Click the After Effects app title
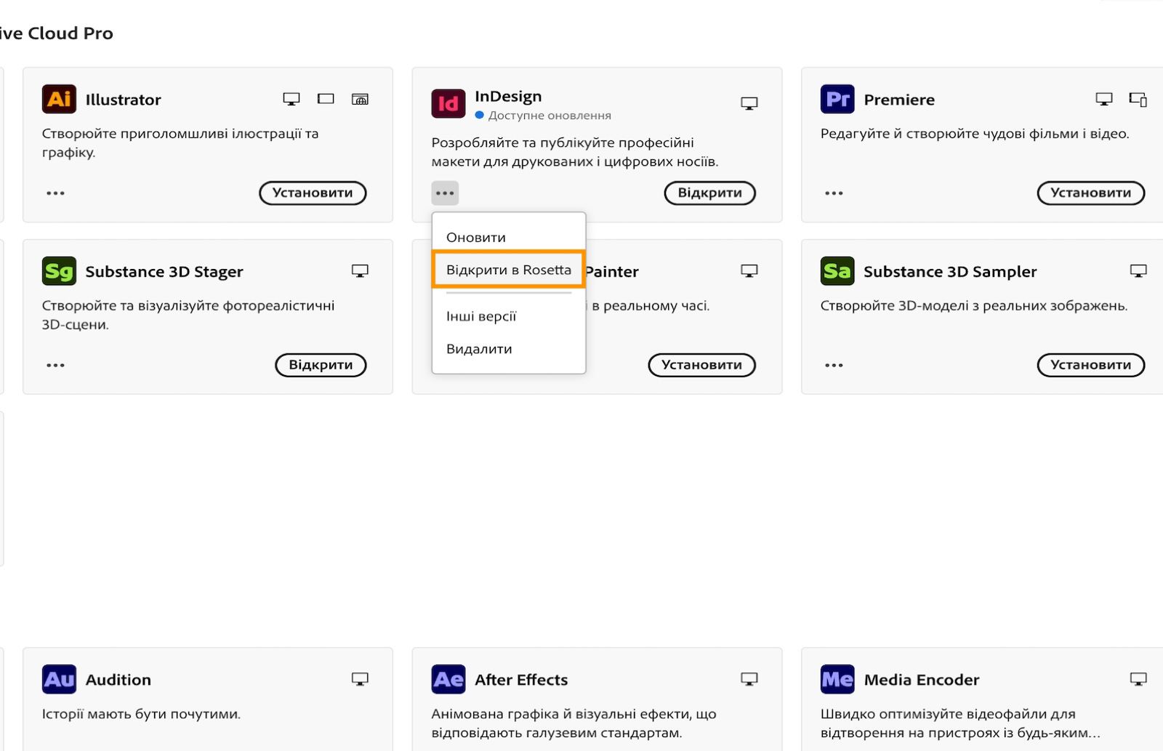1163x751 pixels. pyautogui.click(x=521, y=680)
